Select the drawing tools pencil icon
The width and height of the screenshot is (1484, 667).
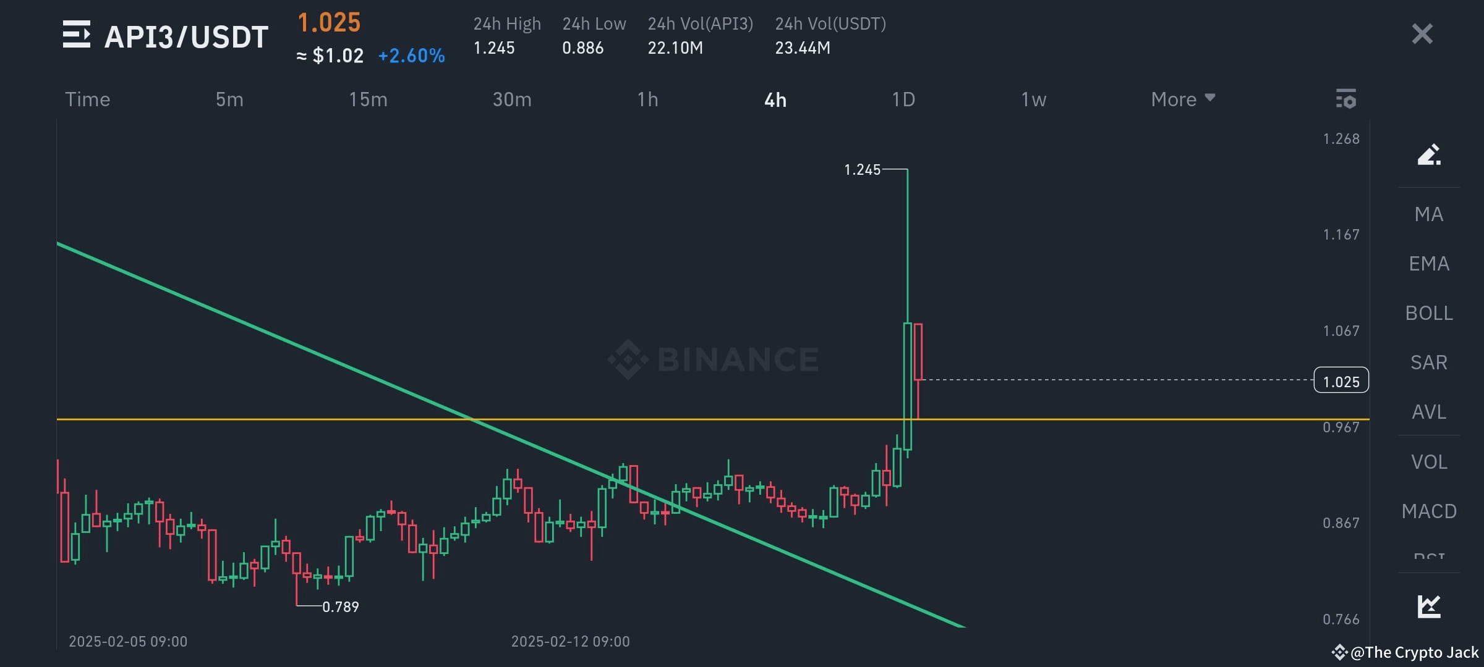[x=1429, y=154]
